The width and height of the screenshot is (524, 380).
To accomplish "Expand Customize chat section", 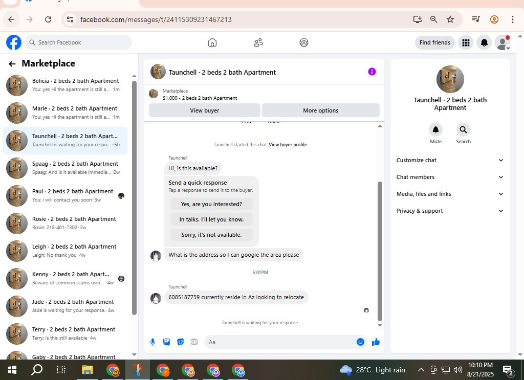I will click(x=450, y=160).
